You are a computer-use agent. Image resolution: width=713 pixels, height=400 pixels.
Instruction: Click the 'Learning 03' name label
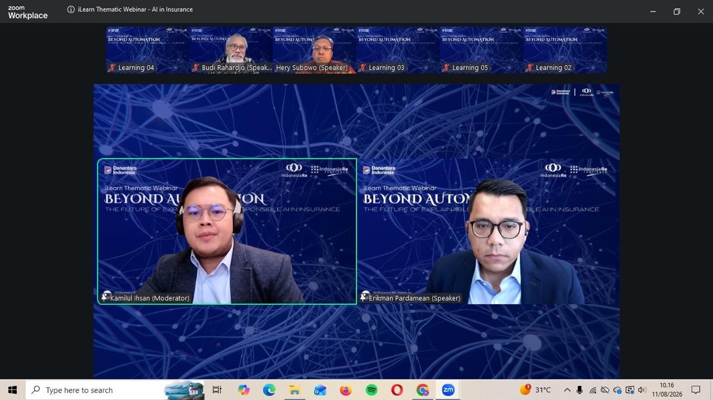pyautogui.click(x=386, y=68)
